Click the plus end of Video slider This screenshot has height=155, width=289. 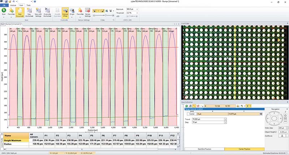point(113,15)
